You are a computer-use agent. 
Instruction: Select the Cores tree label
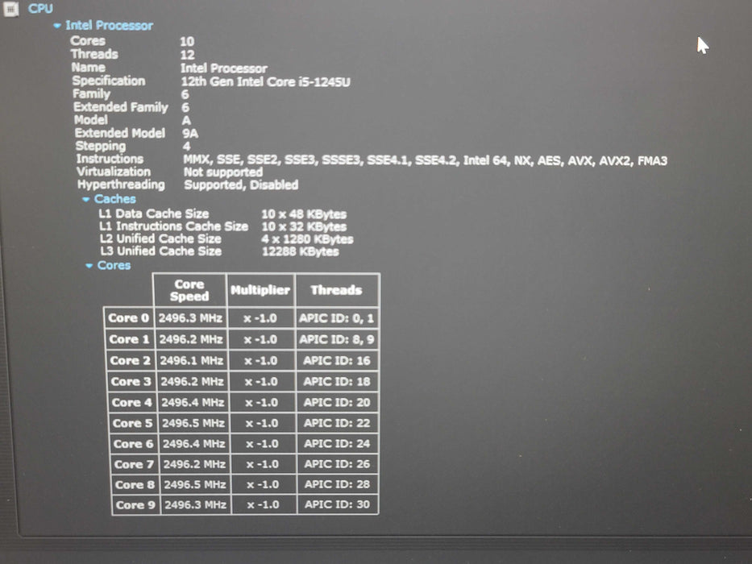[x=114, y=266]
